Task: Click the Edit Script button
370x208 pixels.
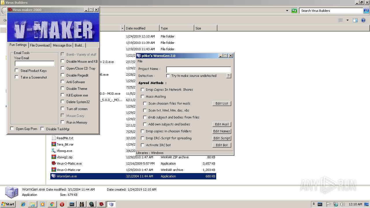Action: point(222,138)
